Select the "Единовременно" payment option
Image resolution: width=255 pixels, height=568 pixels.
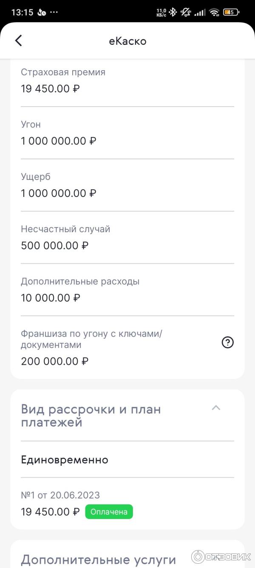pos(65,460)
